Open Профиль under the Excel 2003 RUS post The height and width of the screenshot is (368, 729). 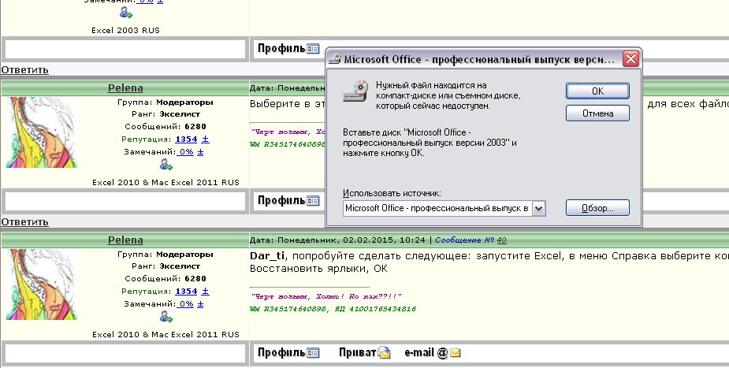pyautogui.click(x=288, y=48)
